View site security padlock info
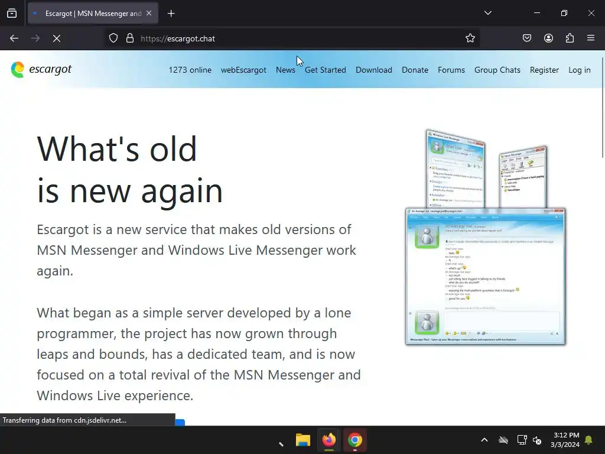Screen dimensions: 605x454 130,38
